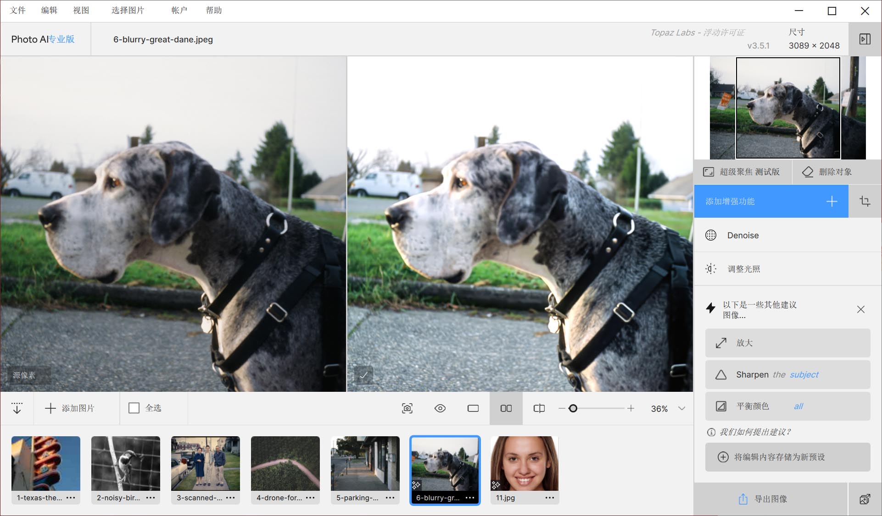Open options menu for 6-blurry-gr...
The image size is (882, 516).
click(x=470, y=498)
